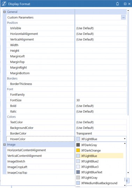This screenshot has height=188, width=132.
Task: Click the property grid vertical scrollbar thumb
Action: pos(128,64)
